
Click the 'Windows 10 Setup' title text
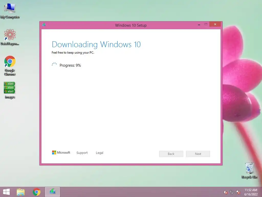[131, 25]
